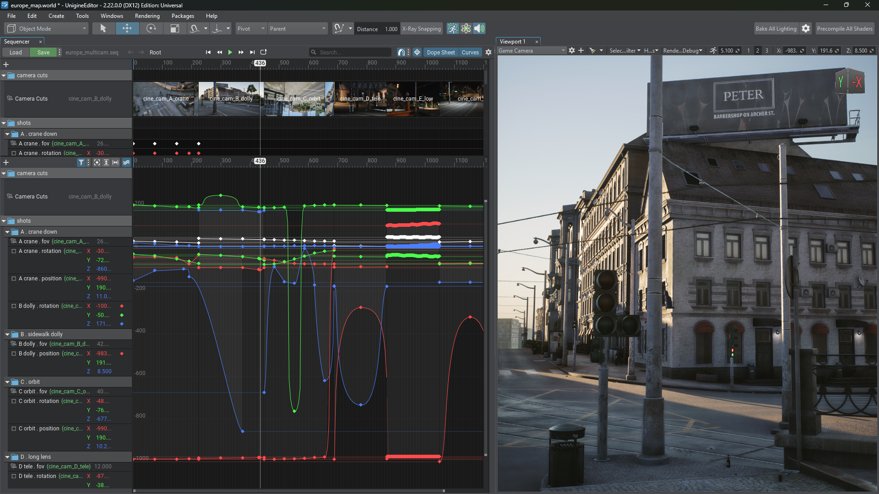Save the sequence with Save button

(43, 52)
